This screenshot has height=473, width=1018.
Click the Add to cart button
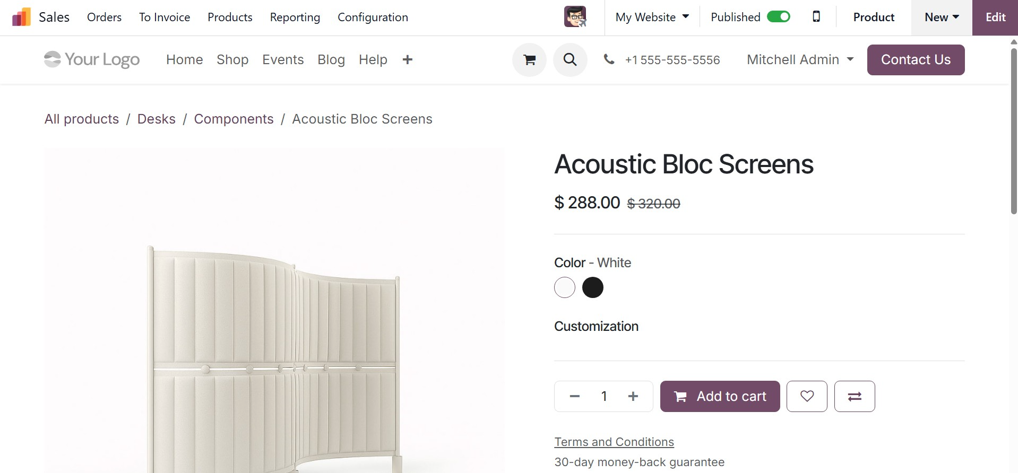(x=719, y=396)
